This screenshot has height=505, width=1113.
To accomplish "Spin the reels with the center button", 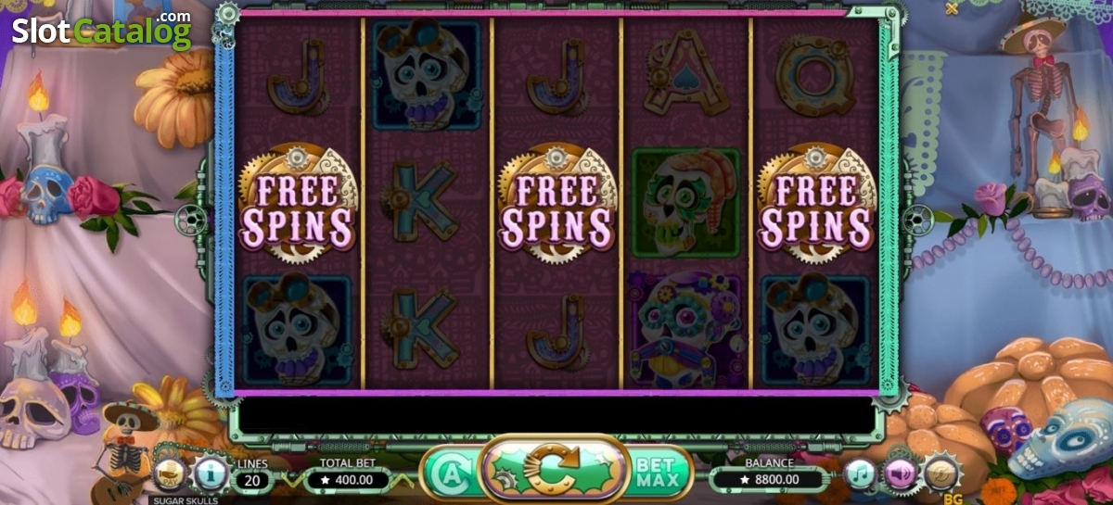I will coord(554,470).
